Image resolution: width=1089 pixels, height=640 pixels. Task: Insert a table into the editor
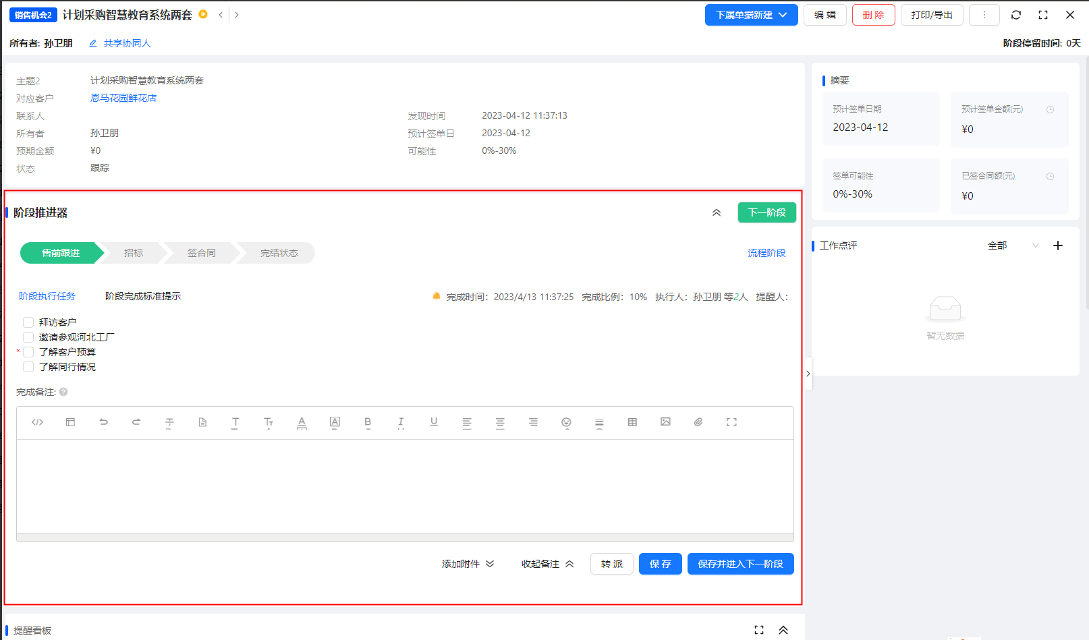point(632,422)
